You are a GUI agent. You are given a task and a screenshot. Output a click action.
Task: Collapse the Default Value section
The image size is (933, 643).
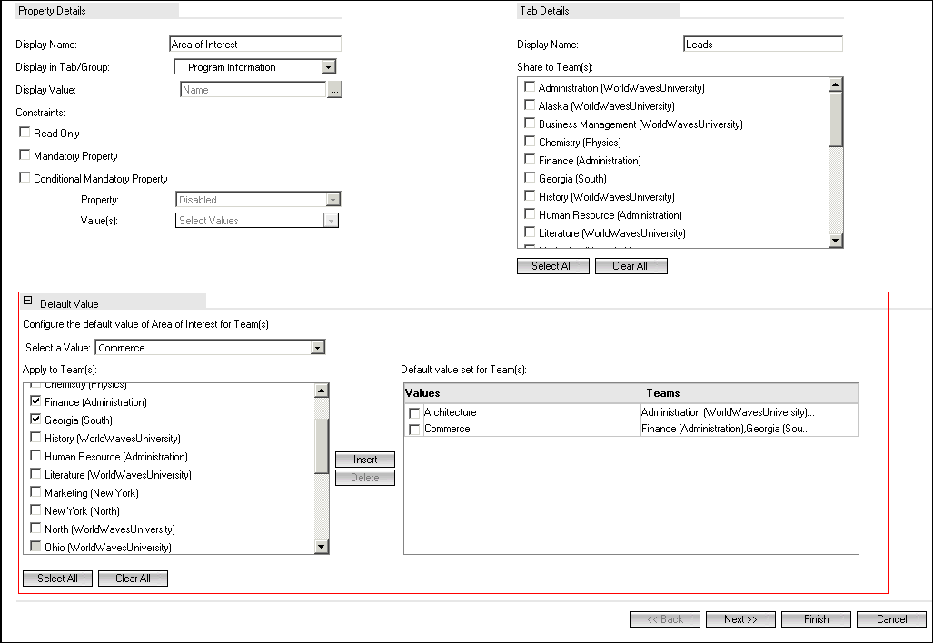[27, 301]
